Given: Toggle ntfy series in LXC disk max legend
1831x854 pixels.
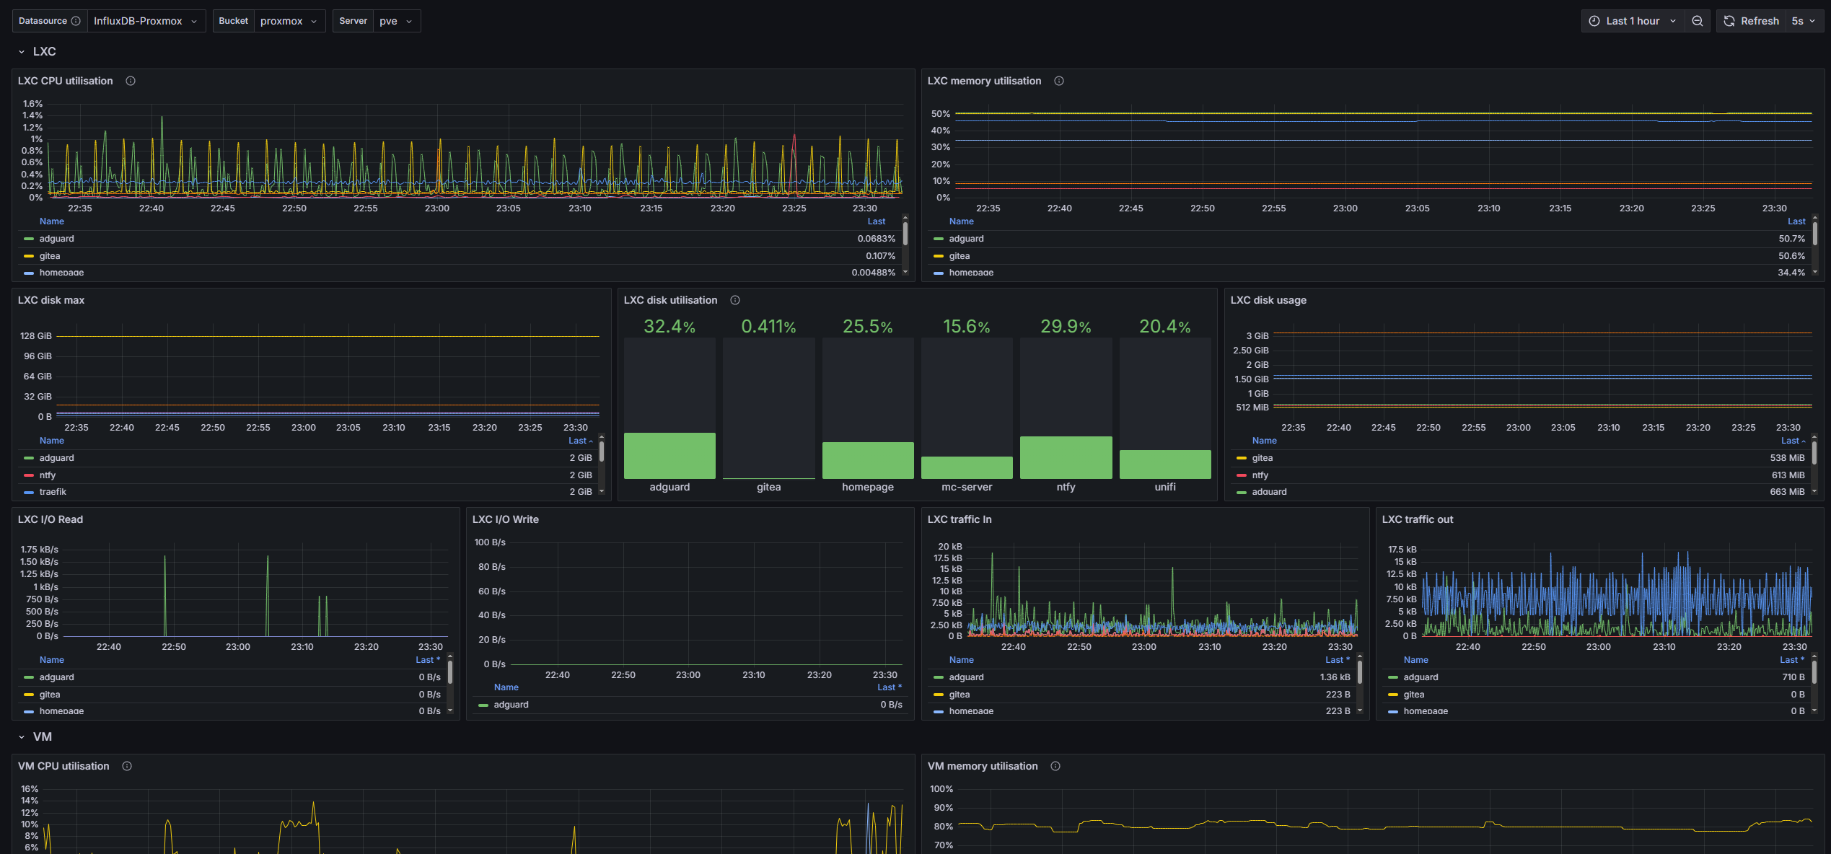Looking at the screenshot, I should 48,475.
